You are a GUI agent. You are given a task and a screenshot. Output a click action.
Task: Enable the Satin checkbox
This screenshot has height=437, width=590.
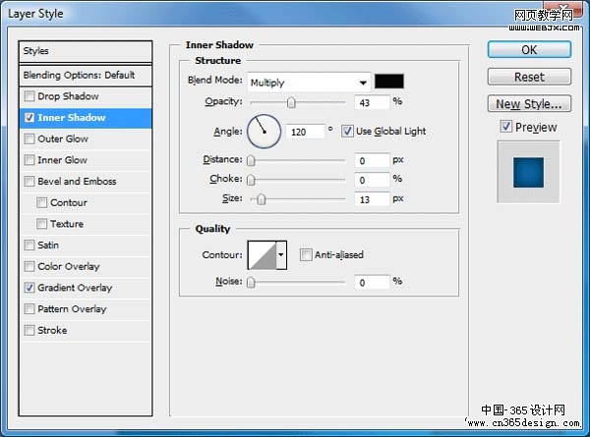29,245
